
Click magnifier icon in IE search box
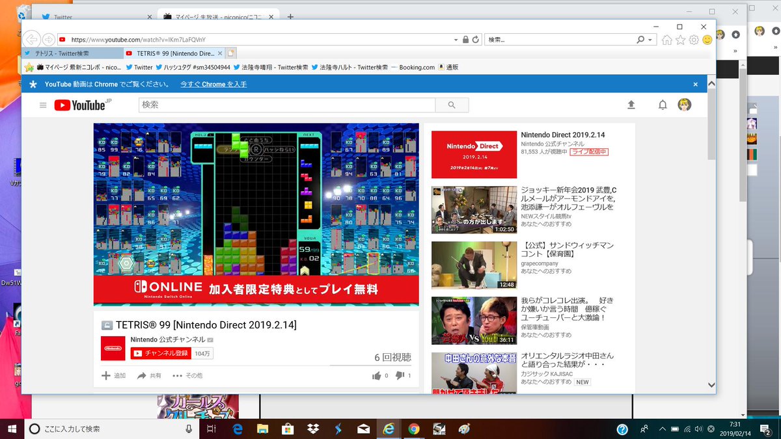pos(641,40)
